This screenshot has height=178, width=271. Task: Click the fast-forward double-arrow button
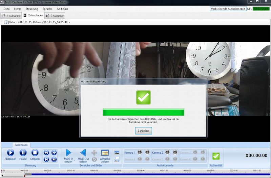pyautogui.click(x=54, y=153)
